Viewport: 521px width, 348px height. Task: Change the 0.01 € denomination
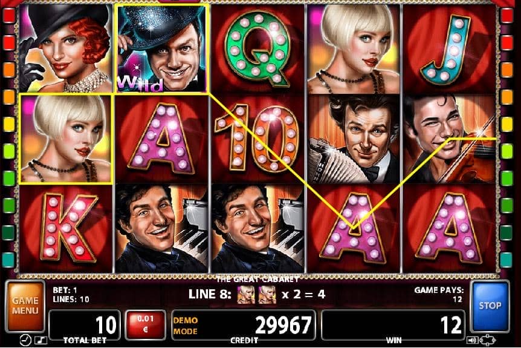(146, 324)
